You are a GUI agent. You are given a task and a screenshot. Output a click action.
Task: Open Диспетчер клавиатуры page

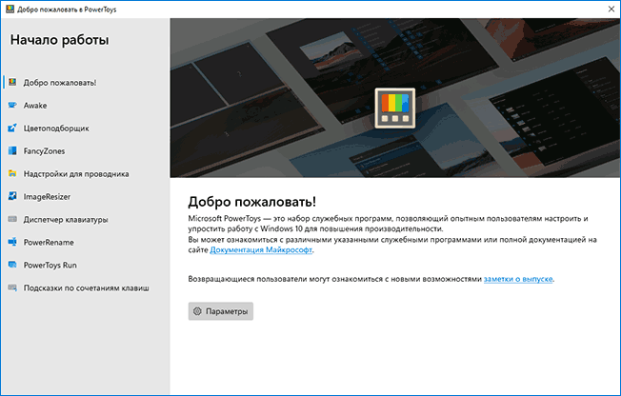click(x=85, y=219)
